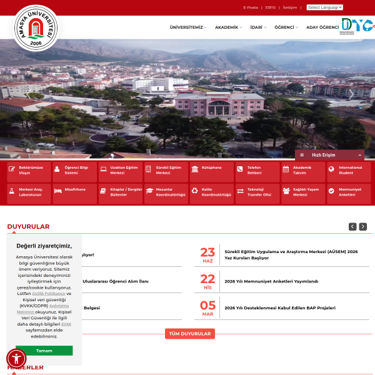Click the Memnuniyet Anketleri checkmark icon
Viewport: 375px width, 375px height.
(331, 191)
